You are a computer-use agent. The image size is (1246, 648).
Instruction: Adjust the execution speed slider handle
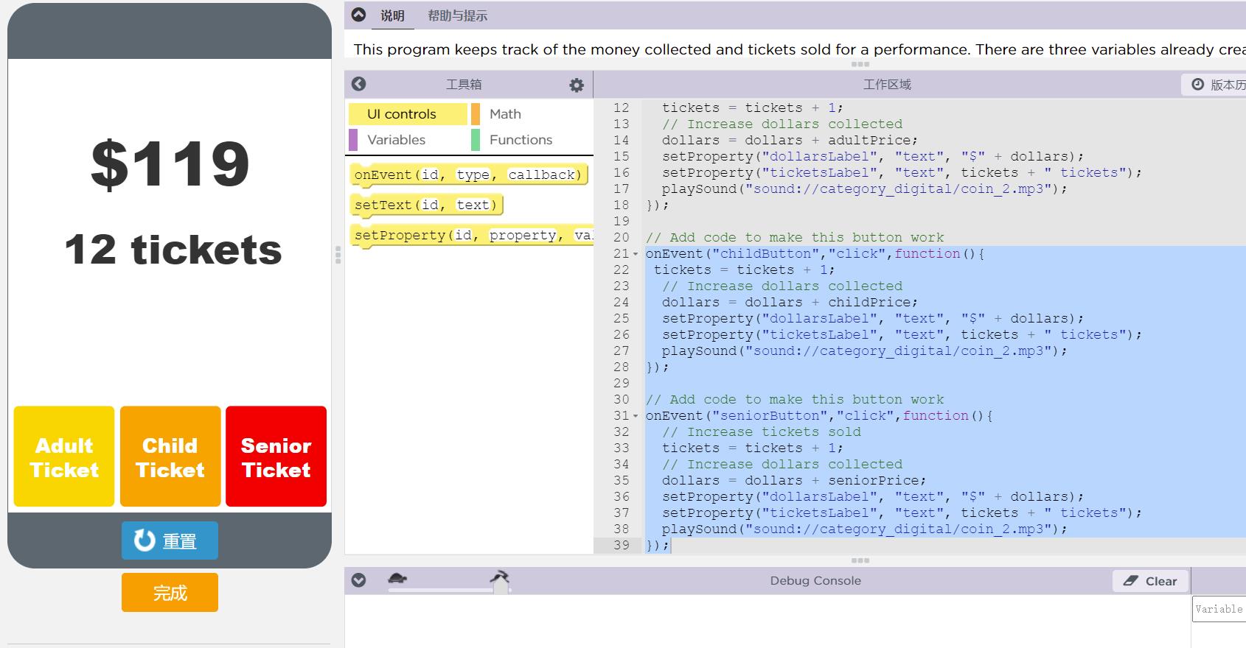(x=501, y=587)
